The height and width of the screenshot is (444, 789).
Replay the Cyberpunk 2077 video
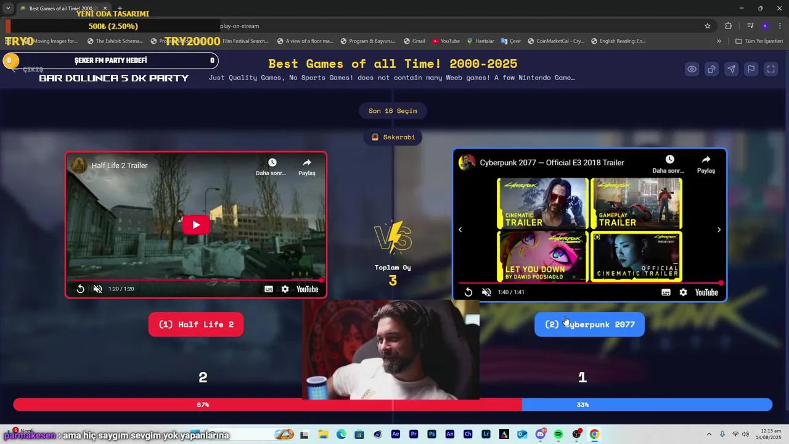click(x=468, y=292)
